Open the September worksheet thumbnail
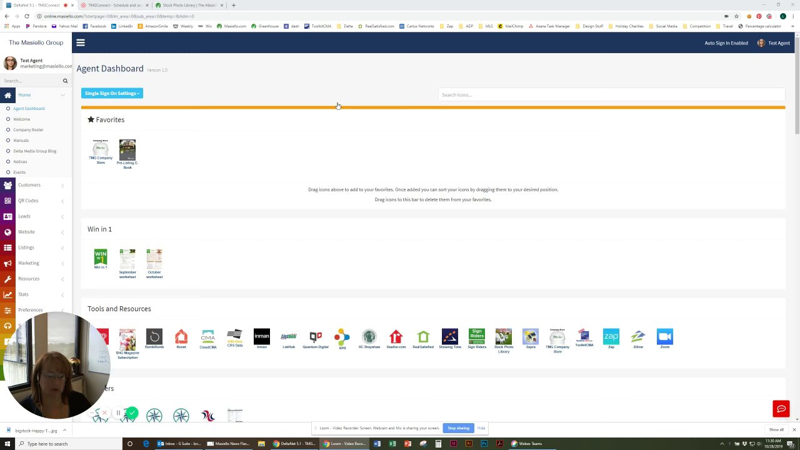This screenshot has height=450, width=800. pos(127,264)
